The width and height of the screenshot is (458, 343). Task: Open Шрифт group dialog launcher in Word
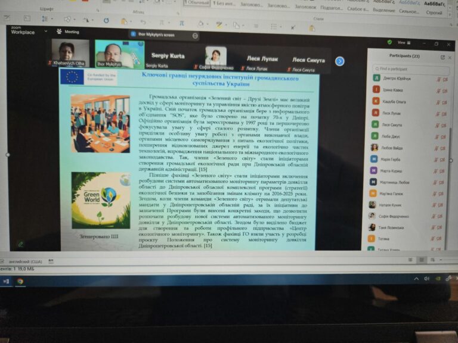(x=98, y=10)
